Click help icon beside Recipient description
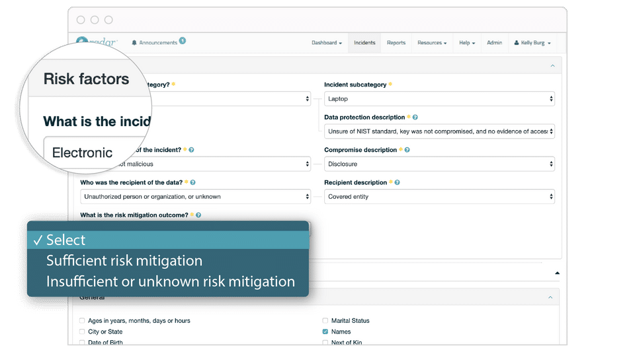 click(x=398, y=183)
